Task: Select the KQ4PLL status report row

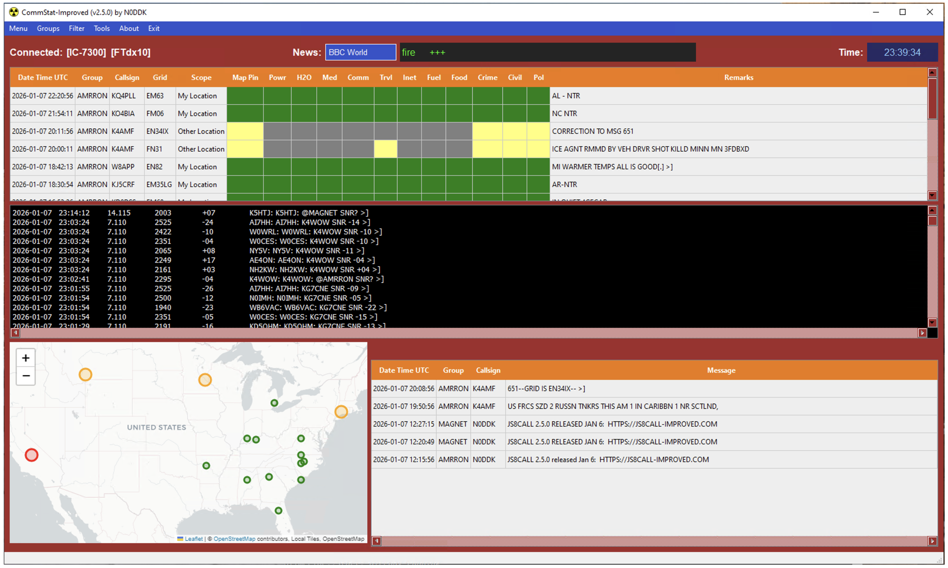Action: coord(123,96)
